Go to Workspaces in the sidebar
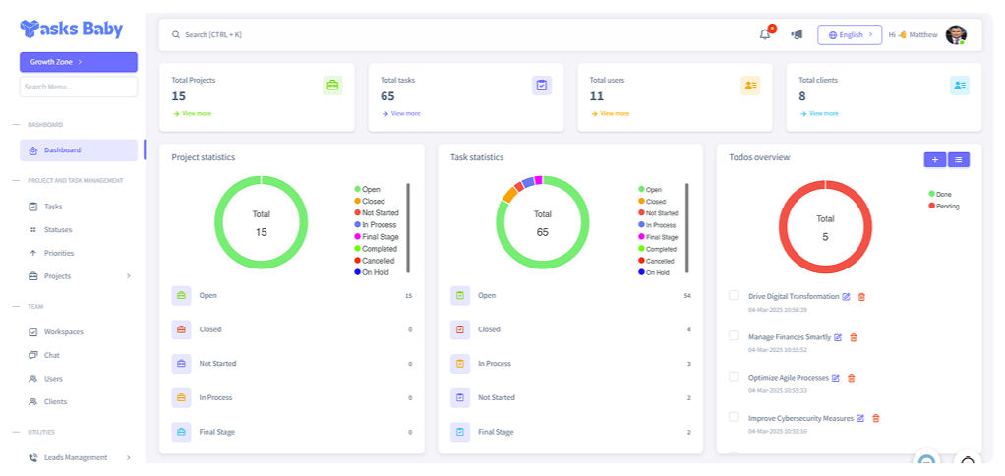This screenshot has width=1005, height=476. (x=63, y=332)
